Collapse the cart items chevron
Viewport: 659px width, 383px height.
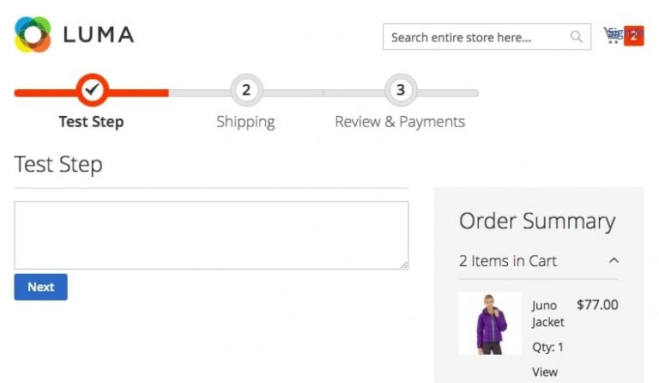coord(614,261)
